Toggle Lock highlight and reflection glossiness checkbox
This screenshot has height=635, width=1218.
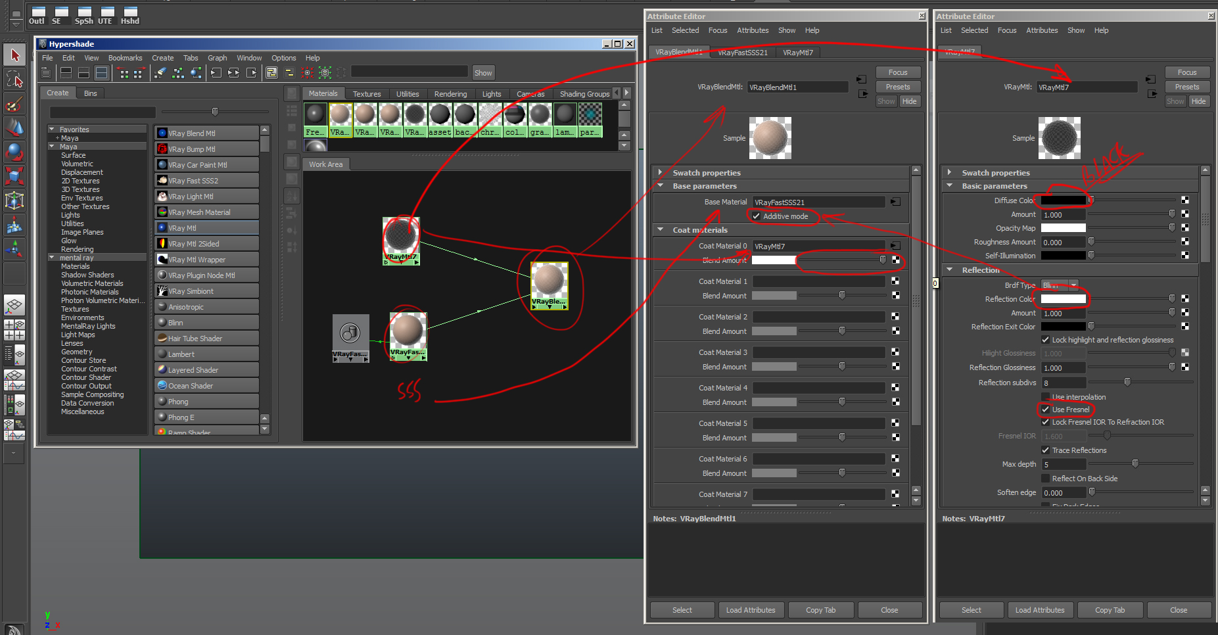pos(1046,340)
